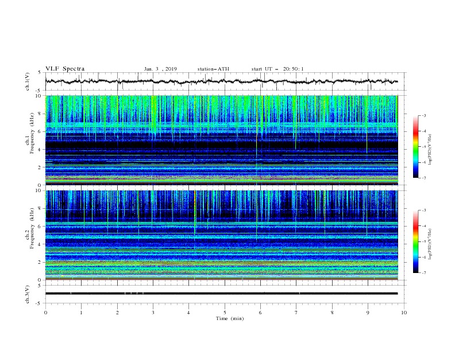Click the "ch.1(V)" waveform axis label
The image size is (455, 351).
click(28, 81)
